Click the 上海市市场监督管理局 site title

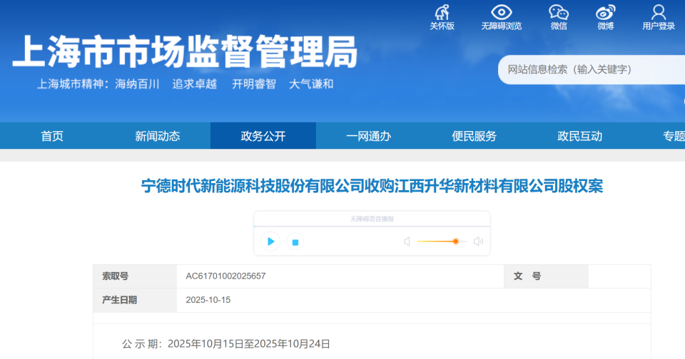point(186,51)
